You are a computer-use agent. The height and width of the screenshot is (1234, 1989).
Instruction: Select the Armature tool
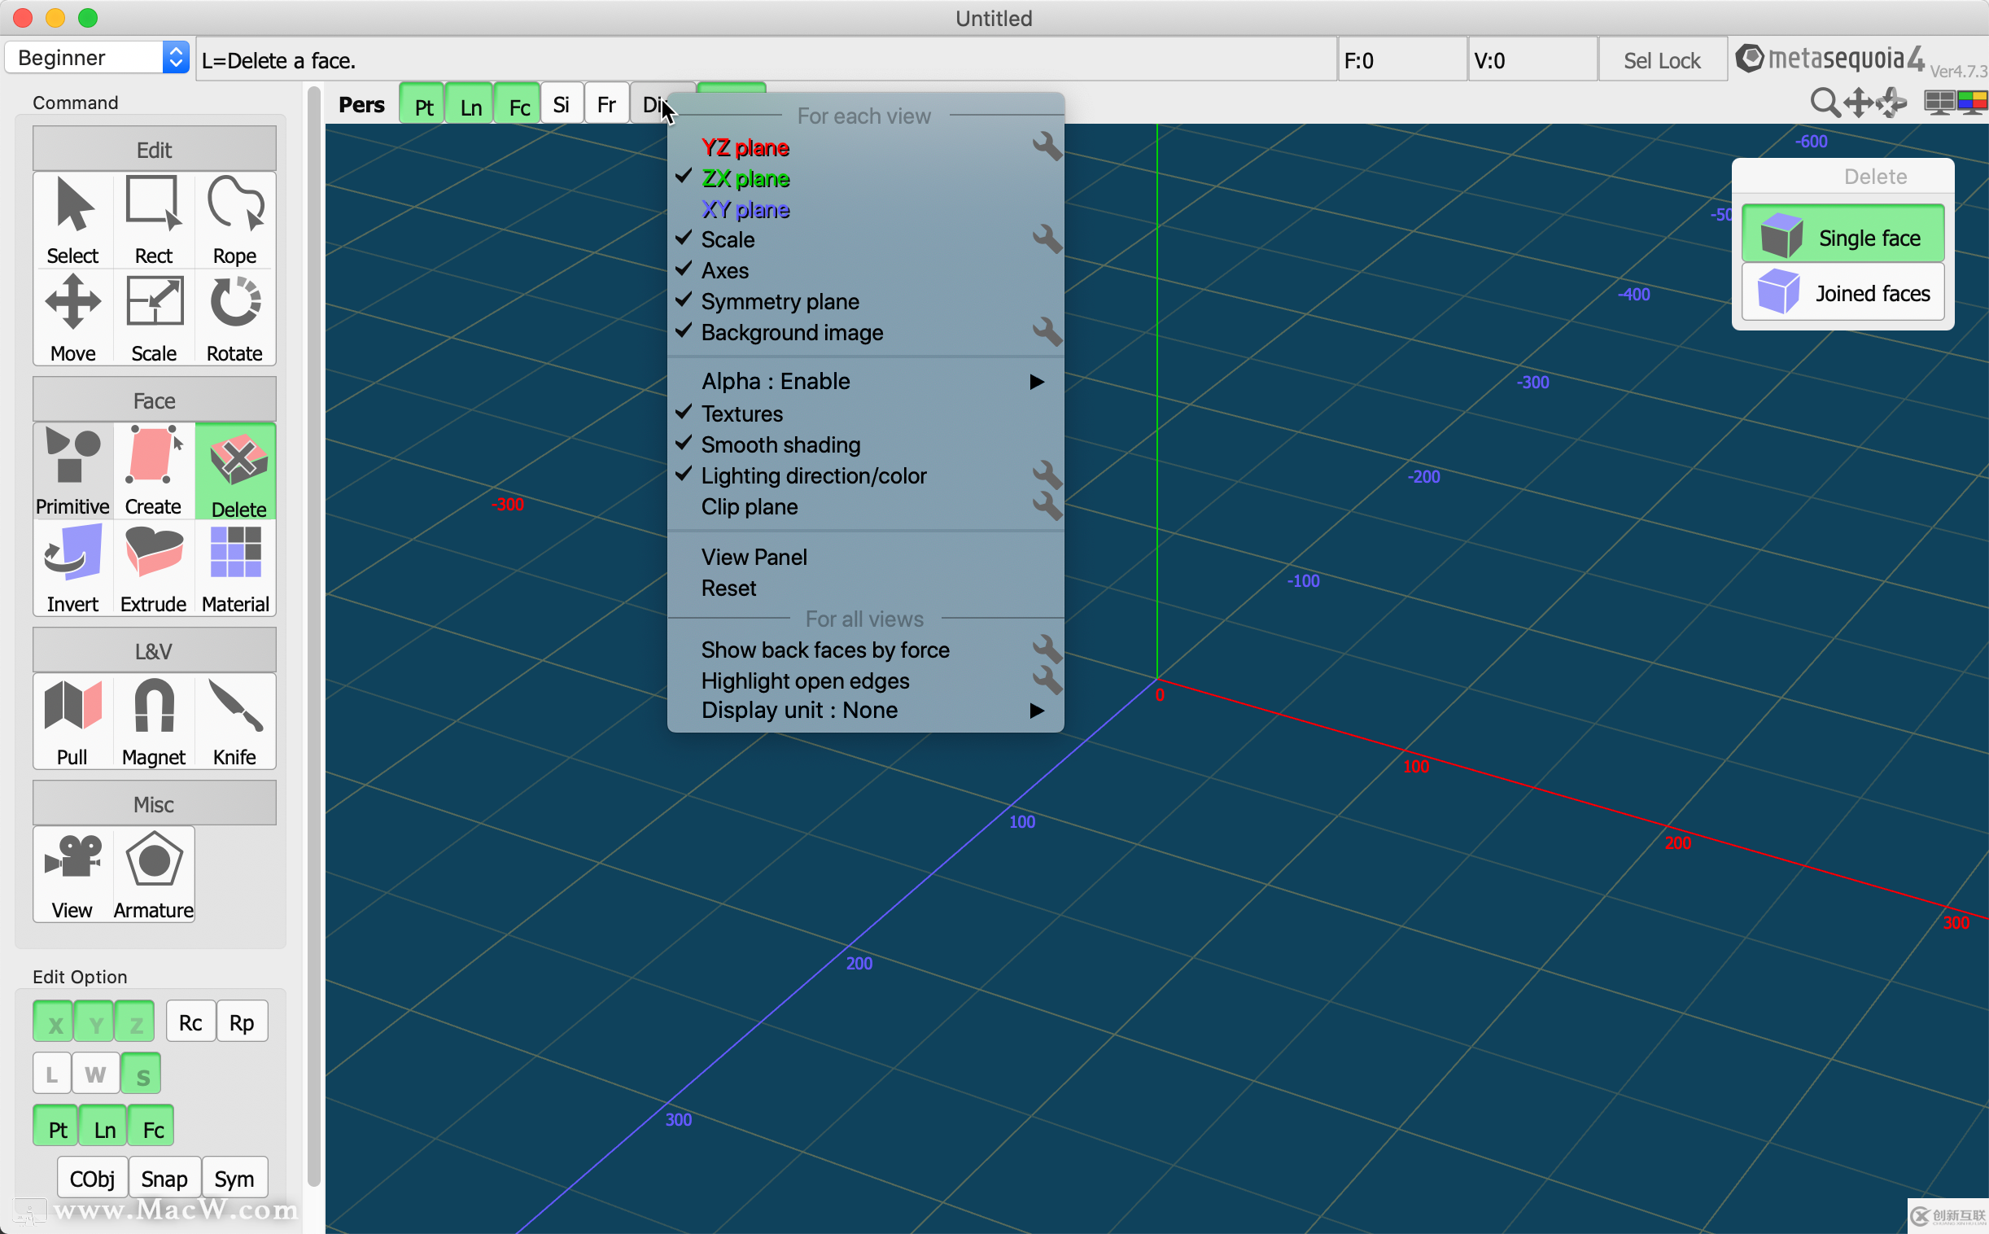pyautogui.click(x=153, y=874)
